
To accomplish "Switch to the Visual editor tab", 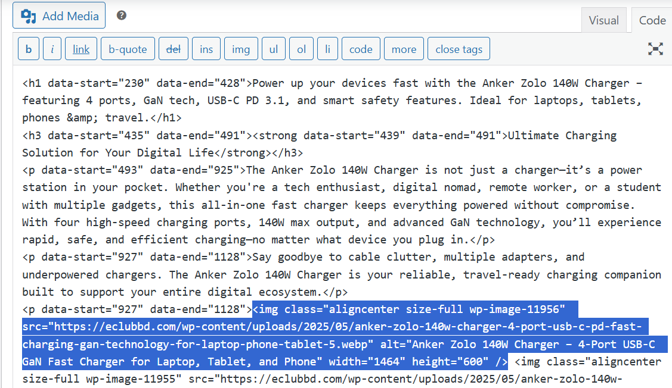I will point(603,20).
